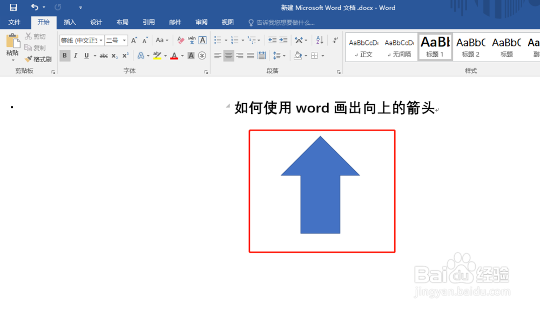Open the 文件 menu

(15, 22)
